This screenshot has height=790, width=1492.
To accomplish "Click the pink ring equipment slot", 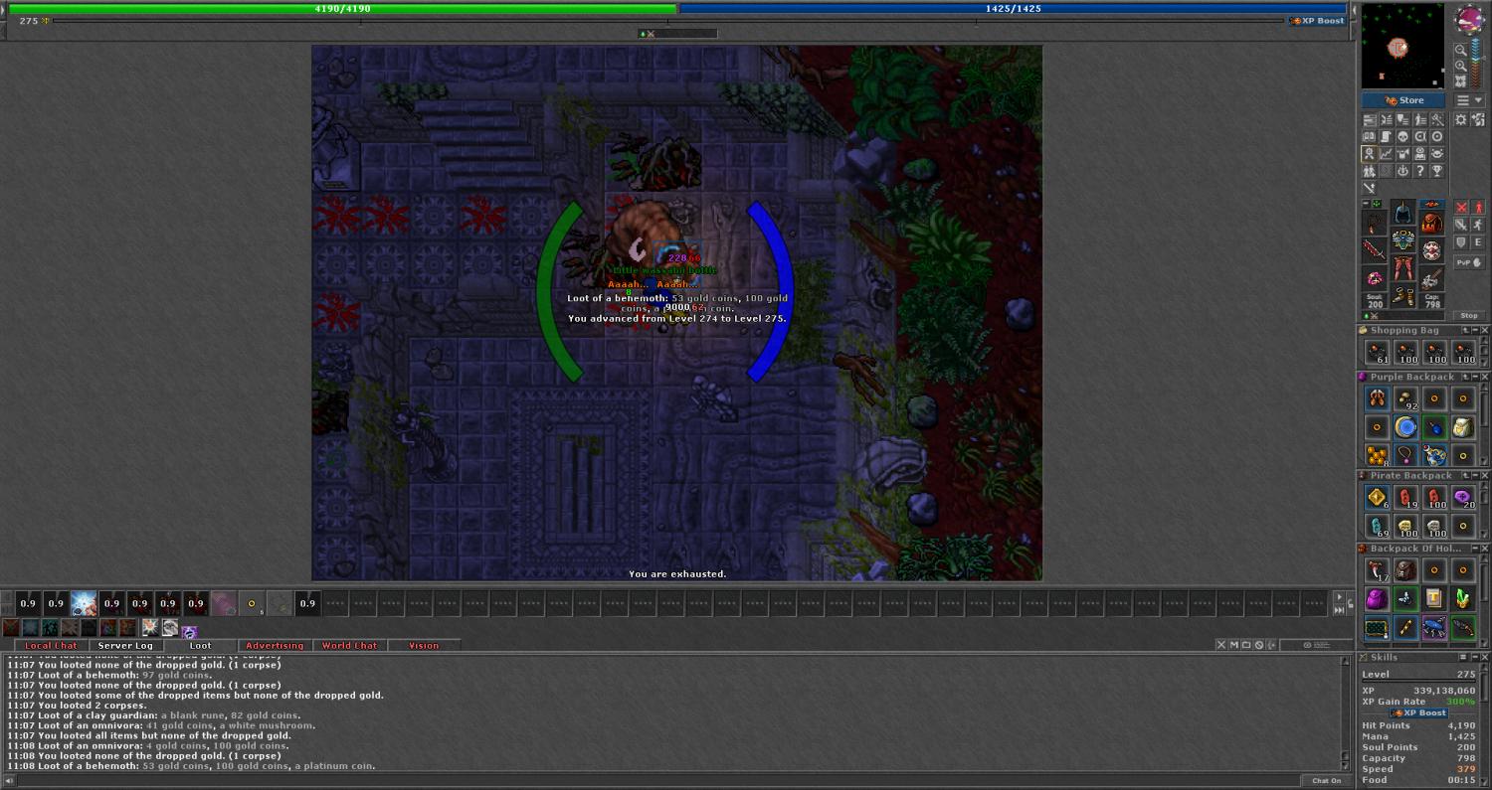I will [1374, 278].
